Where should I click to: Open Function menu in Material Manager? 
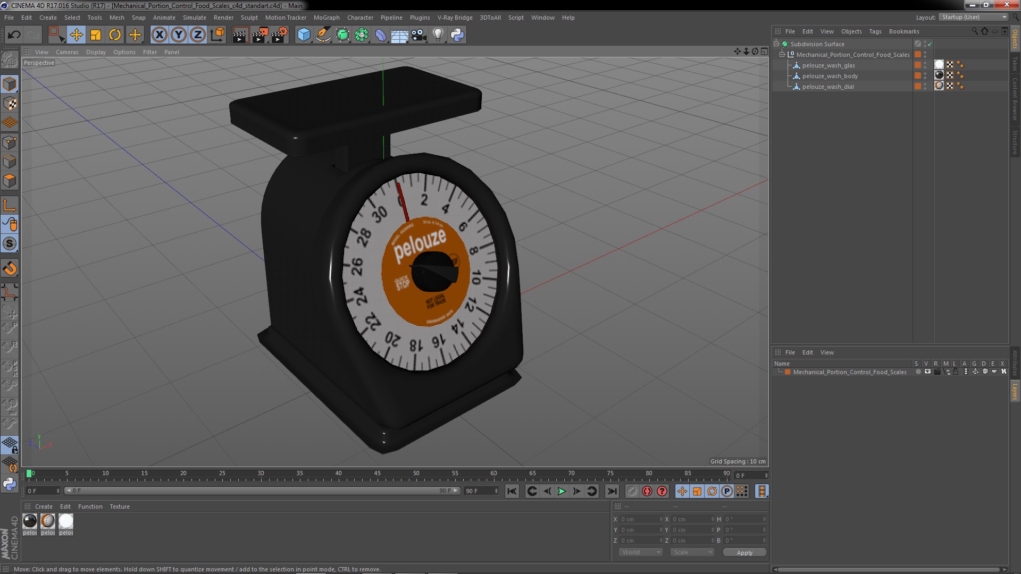pyautogui.click(x=90, y=507)
